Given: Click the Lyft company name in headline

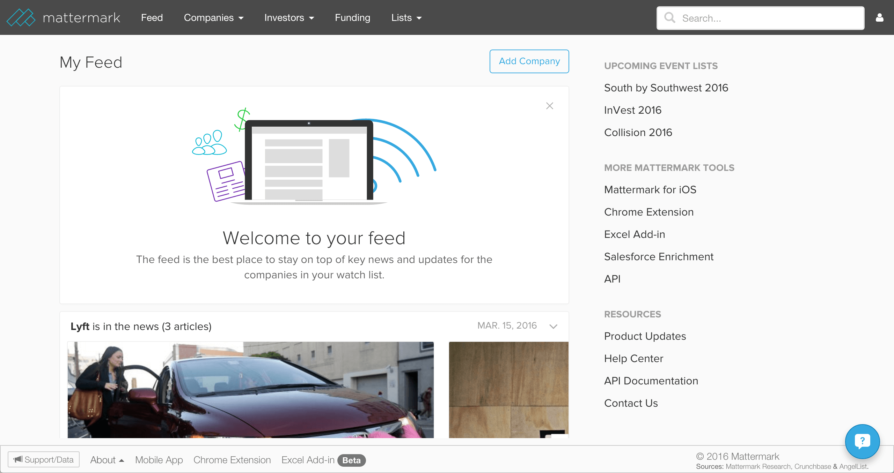Looking at the screenshot, I should pyautogui.click(x=80, y=326).
